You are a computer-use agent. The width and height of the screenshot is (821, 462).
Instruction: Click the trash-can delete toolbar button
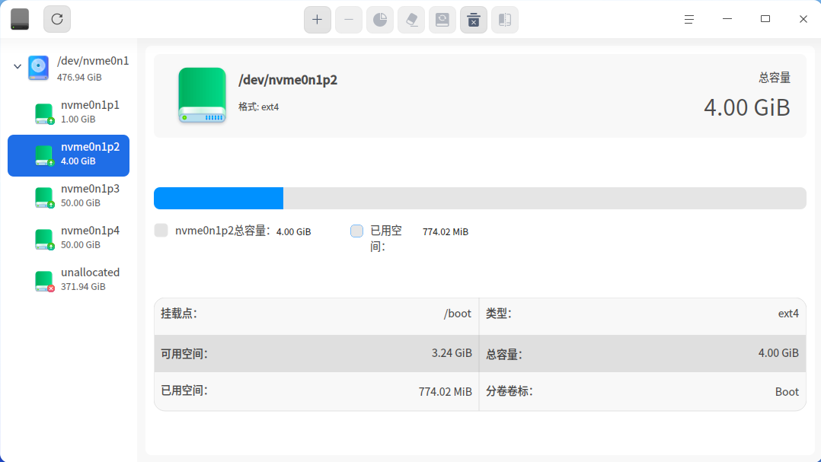pyautogui.click(x=474, y=20)
